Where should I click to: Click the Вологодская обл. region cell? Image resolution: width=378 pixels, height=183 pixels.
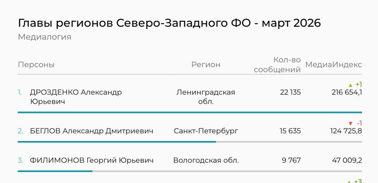[206, 160]
